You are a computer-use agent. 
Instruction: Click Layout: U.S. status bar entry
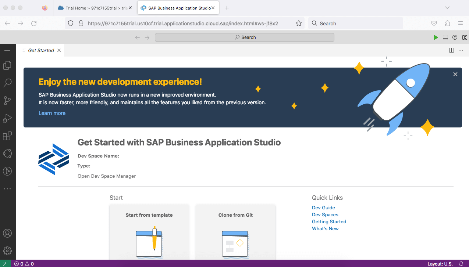tap(440, 264)
